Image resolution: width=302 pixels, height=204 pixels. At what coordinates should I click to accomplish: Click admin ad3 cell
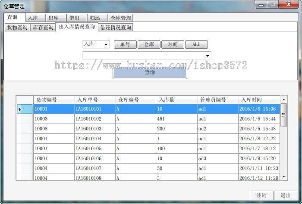[x=218, y=158]
